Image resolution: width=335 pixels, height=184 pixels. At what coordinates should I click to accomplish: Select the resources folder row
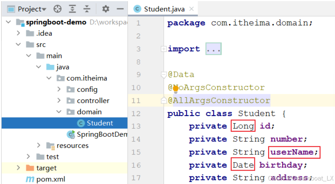tap(64, 146)
